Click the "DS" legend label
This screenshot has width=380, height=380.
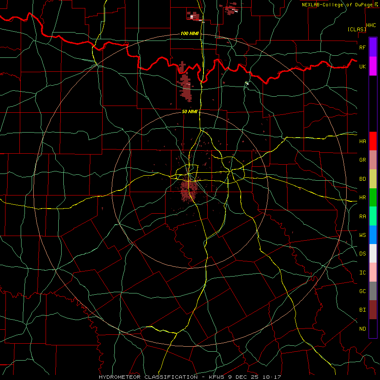coord(362,254)
